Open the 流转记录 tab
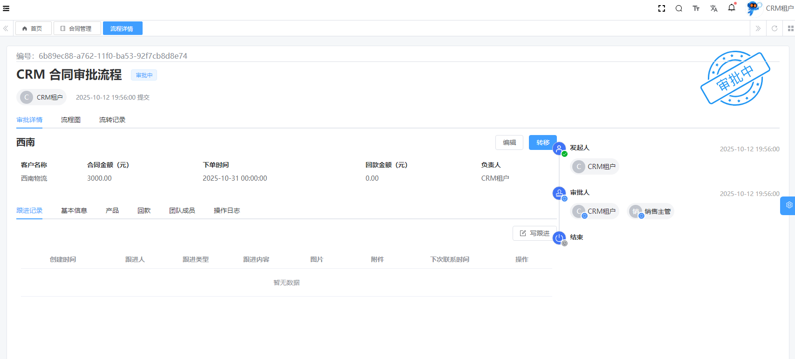The height and width of the screenshot is (359, 795). (x=112, y=120)
